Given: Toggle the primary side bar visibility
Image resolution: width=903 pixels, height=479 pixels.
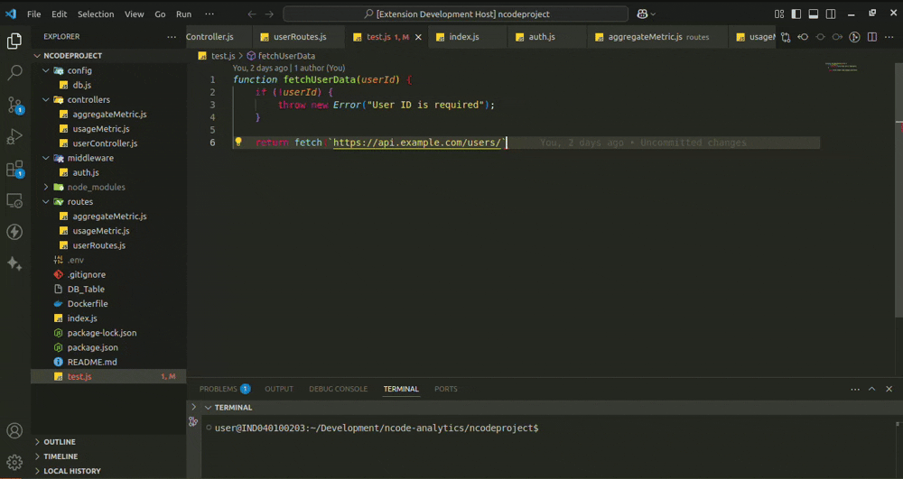Looking at the screenshot, I should click(796, 14).
